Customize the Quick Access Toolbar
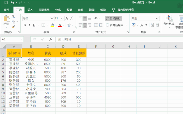Image resolution: width=183 pixels, height=114 pixels. click(29, 3)
